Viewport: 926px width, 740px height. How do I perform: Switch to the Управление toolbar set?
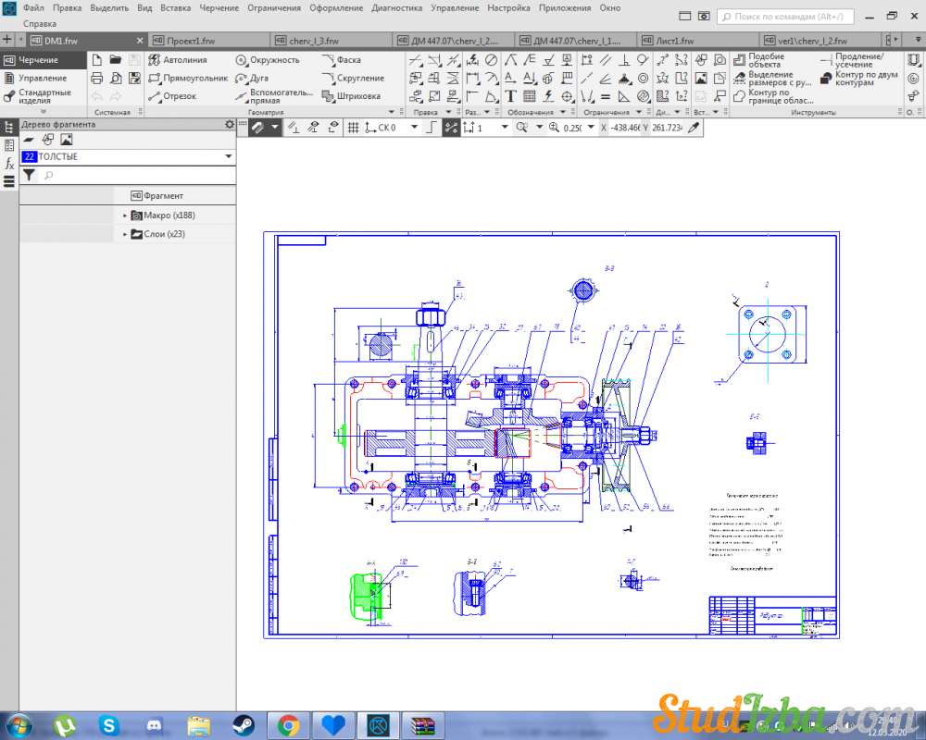click(43, 79)
